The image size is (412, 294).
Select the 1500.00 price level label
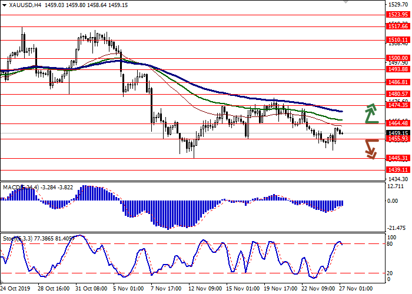[398, 58]
